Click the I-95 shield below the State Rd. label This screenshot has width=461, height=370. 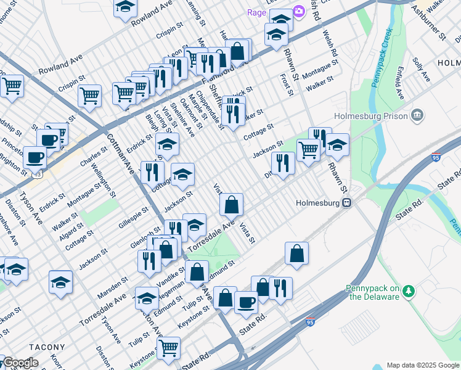point(310,322)
